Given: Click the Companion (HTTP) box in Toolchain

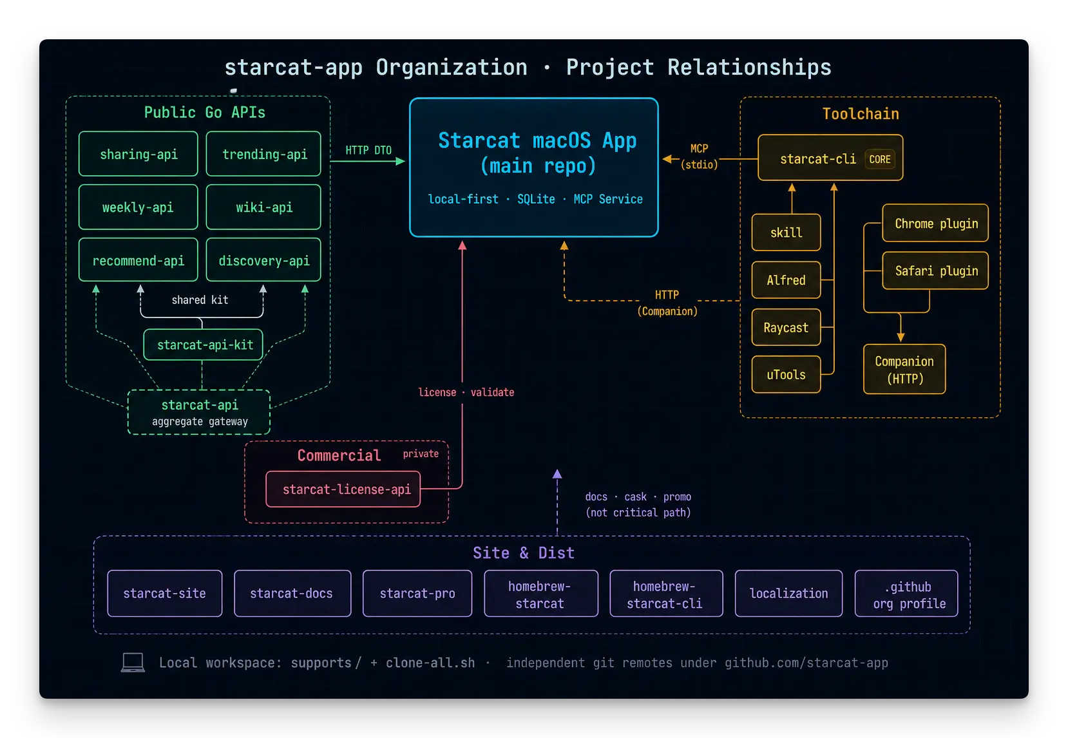Looking at the screenshot, I should point(904,369).
